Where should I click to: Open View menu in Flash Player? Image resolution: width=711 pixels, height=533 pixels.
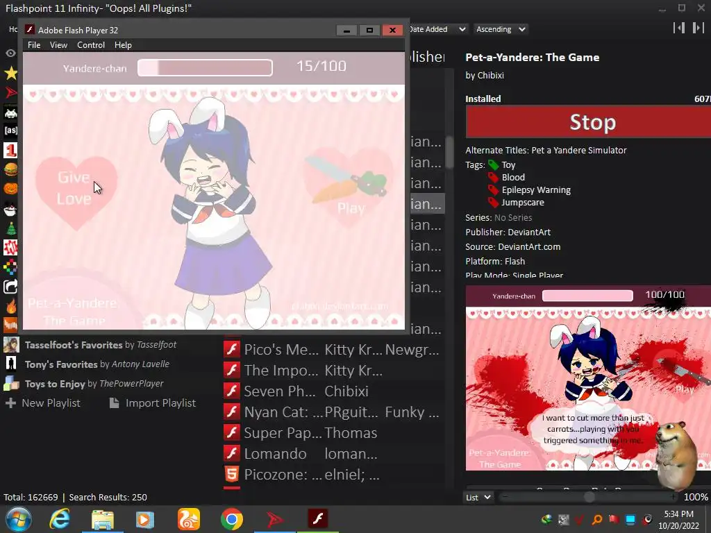pos(58,45)
